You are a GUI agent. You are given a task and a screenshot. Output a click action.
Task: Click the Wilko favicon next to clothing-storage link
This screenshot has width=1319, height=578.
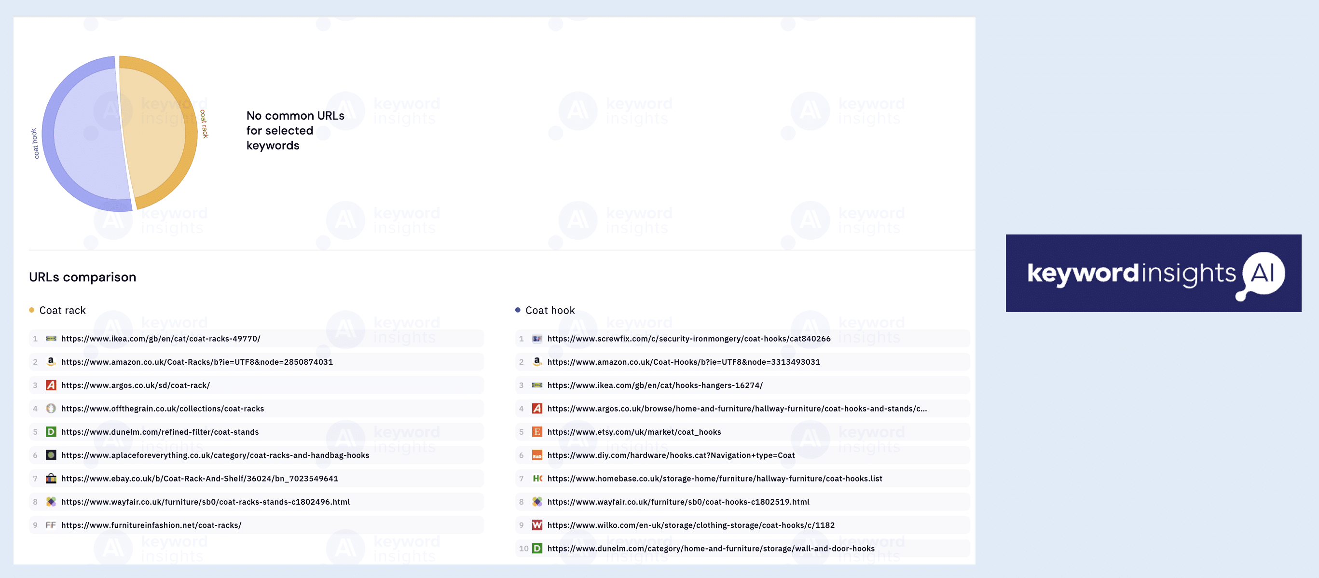click(536, 525)
